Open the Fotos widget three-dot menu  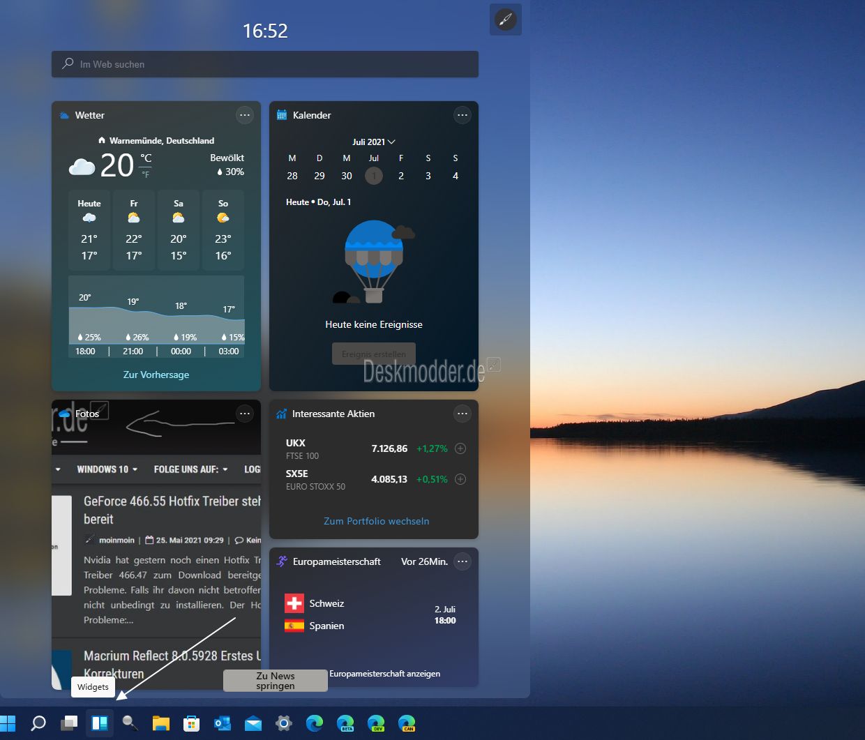coord(244,414)
